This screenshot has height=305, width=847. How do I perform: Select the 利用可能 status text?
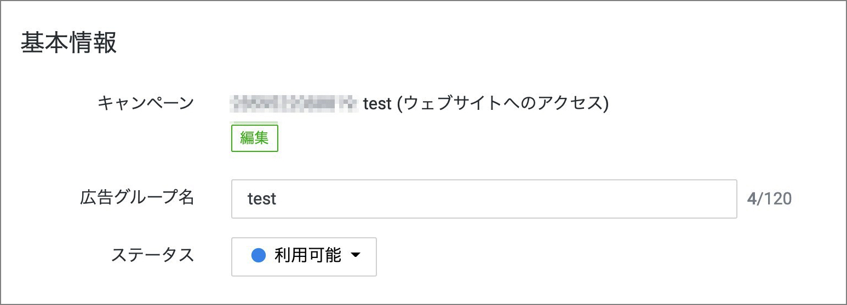[307, 255]
